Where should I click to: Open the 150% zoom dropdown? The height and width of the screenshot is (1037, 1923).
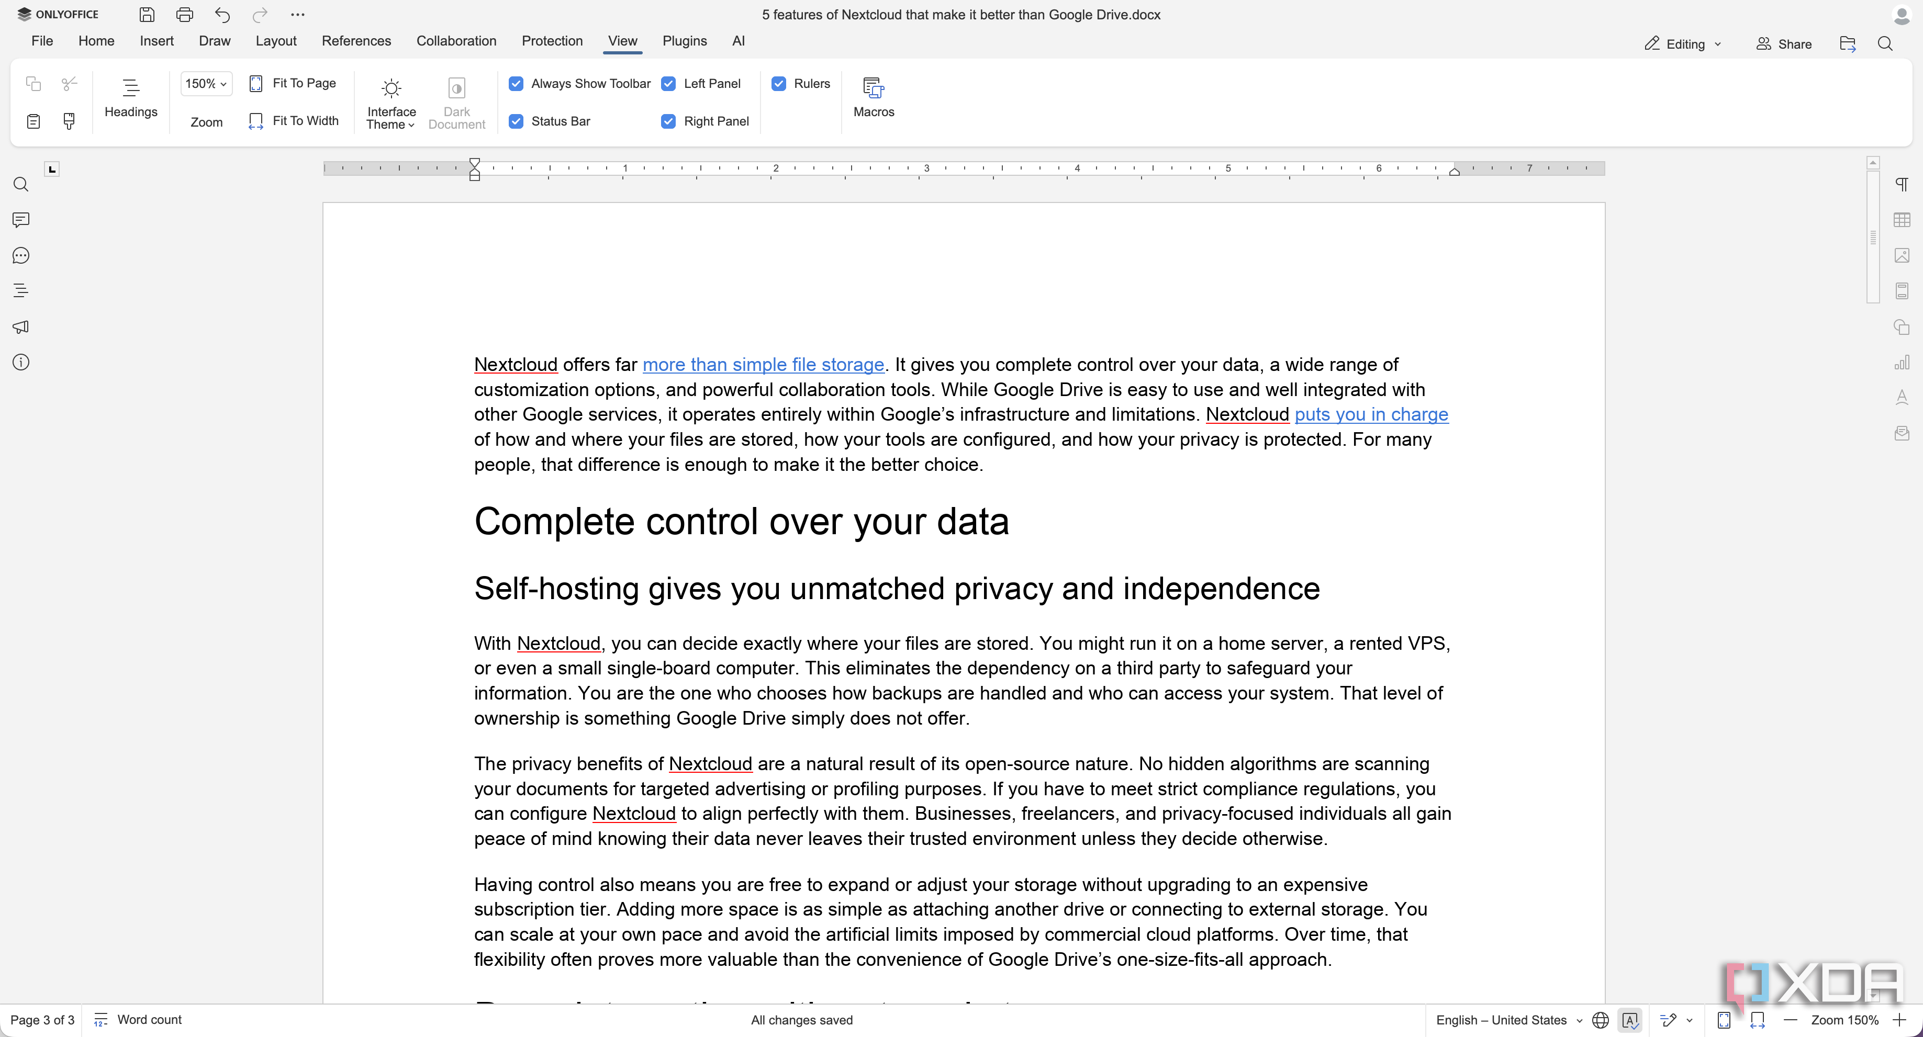pyautogui.click(x=206, y=84)
